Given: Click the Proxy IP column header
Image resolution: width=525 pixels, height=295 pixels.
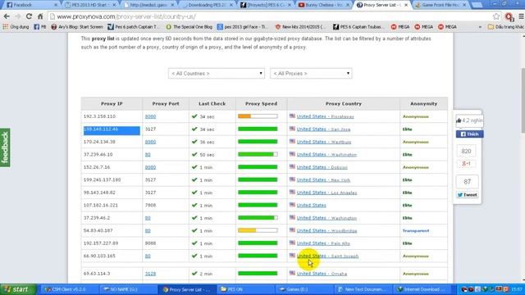Looking at the screenshot, I should 112,104.
